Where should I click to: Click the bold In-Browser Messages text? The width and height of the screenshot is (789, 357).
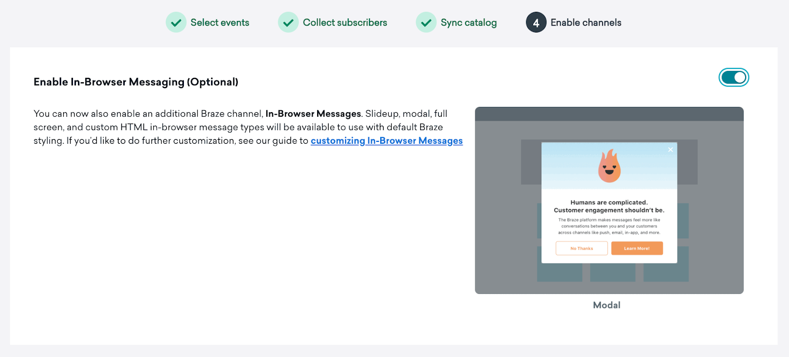click(x=313, y=114)
